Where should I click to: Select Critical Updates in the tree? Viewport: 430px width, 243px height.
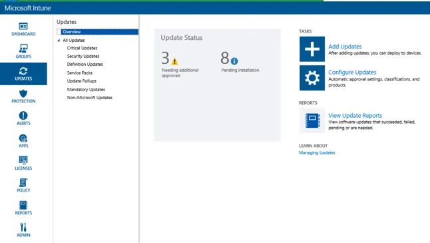[x=82, y=48]
